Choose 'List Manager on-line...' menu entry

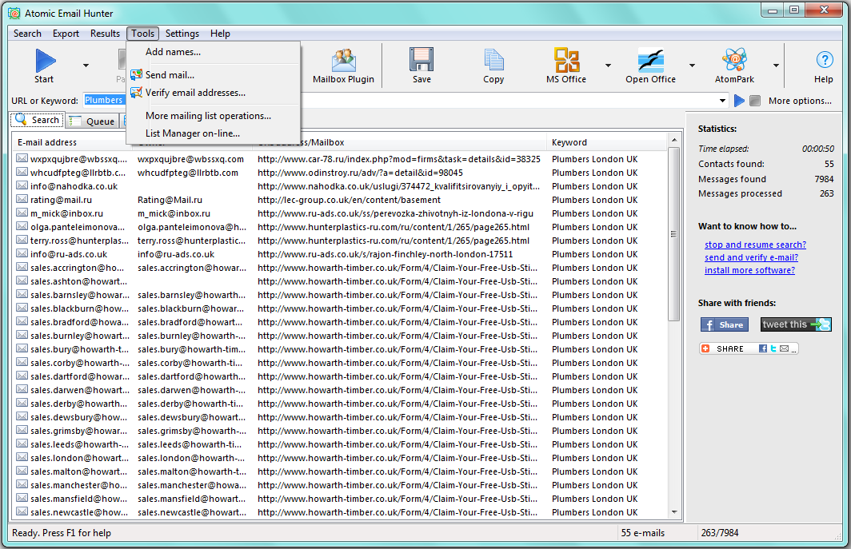pyautogui.click(x=213, y=133)
